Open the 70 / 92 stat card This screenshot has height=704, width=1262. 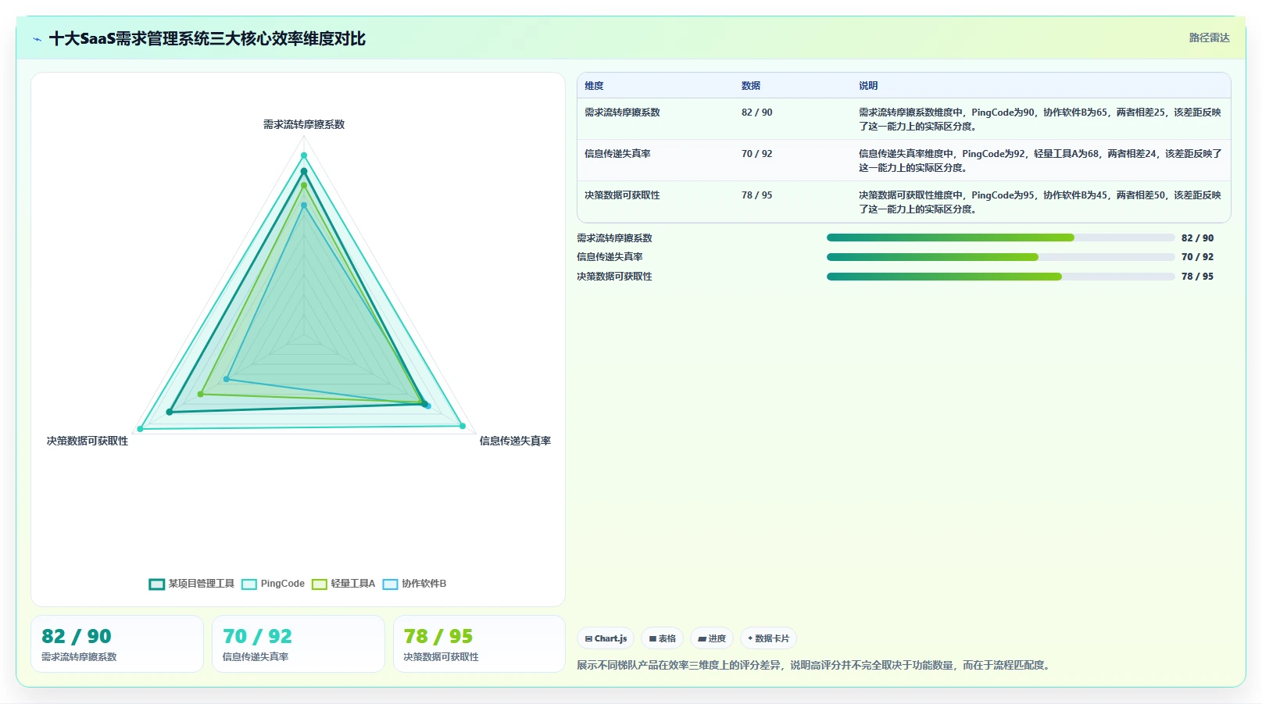pos(299,644)
